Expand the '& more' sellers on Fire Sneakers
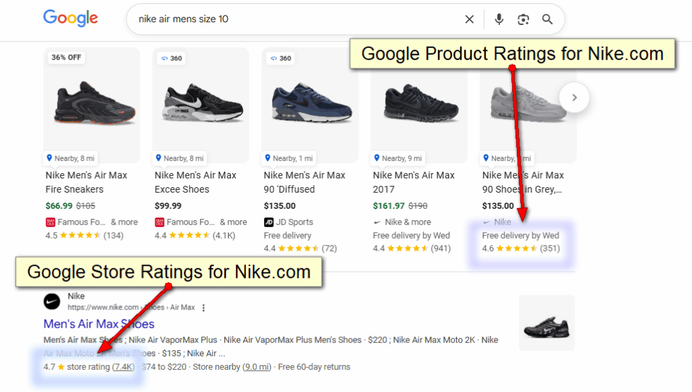 [x=122, y=222]
